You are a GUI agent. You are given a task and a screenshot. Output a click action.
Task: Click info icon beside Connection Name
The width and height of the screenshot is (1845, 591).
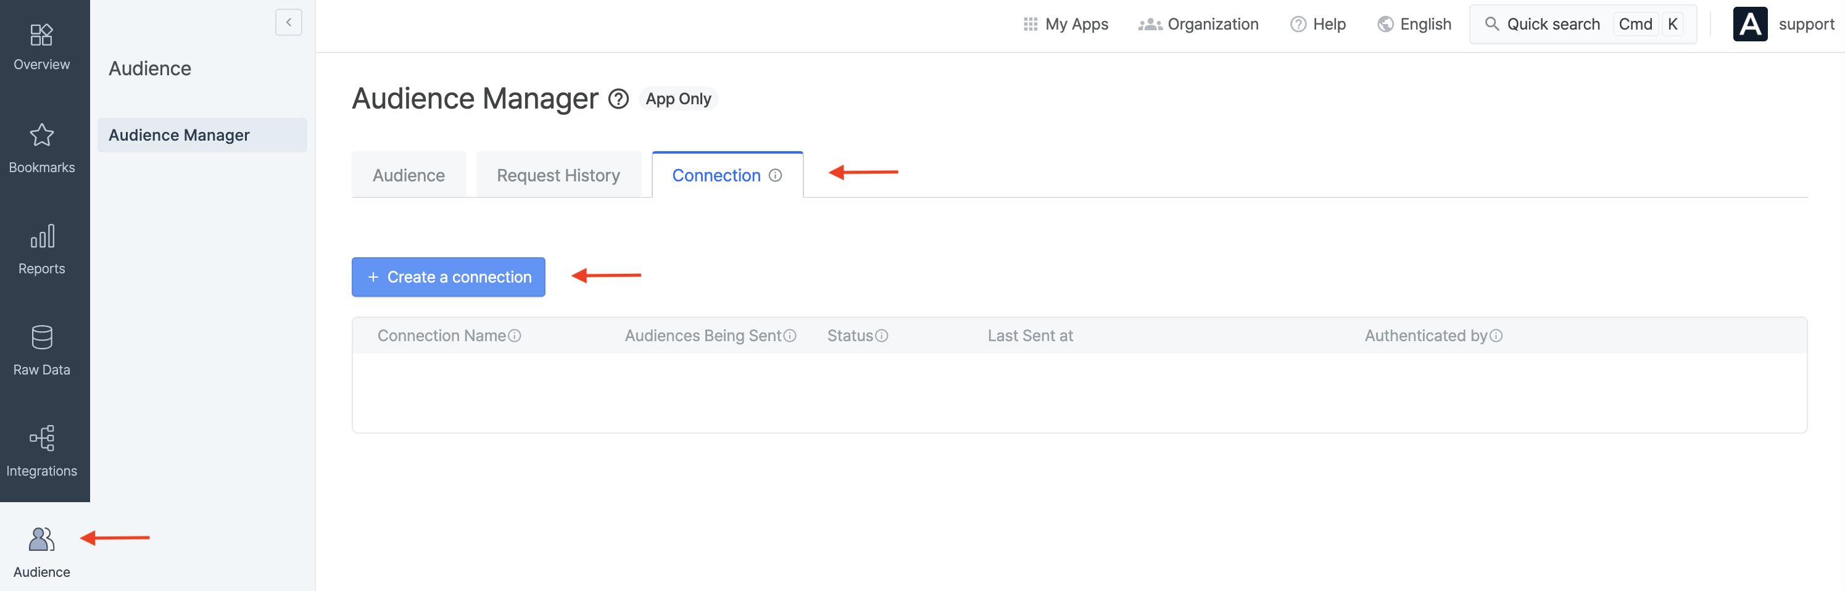515,336
